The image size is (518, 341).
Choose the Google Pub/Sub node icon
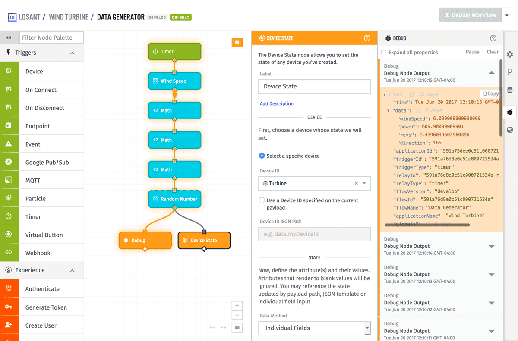click(x=9, y=162)
